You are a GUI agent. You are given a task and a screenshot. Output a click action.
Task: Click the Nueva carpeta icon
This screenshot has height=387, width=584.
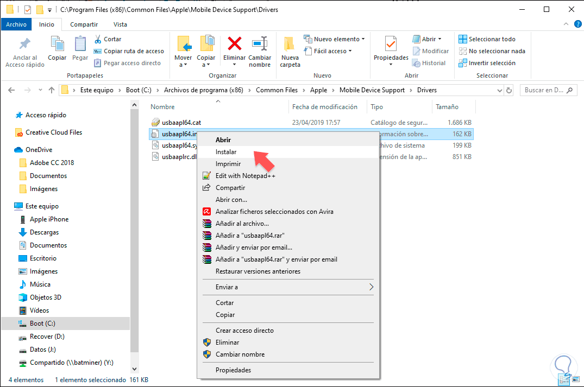click(290, 45)
